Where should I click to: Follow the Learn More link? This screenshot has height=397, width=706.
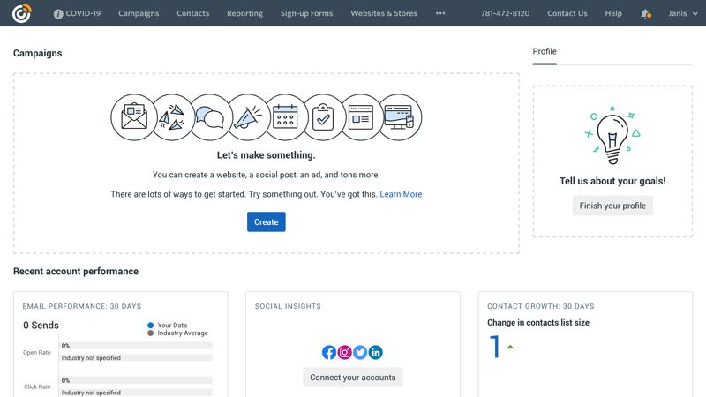(x=401, y=194)
